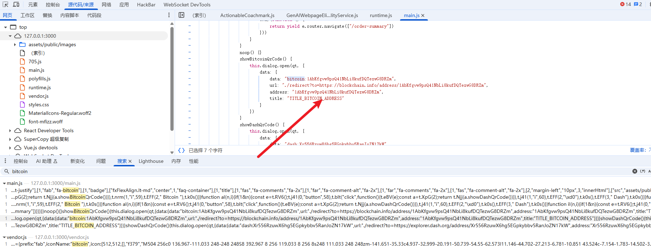Close the main.js editor tab

423,15
